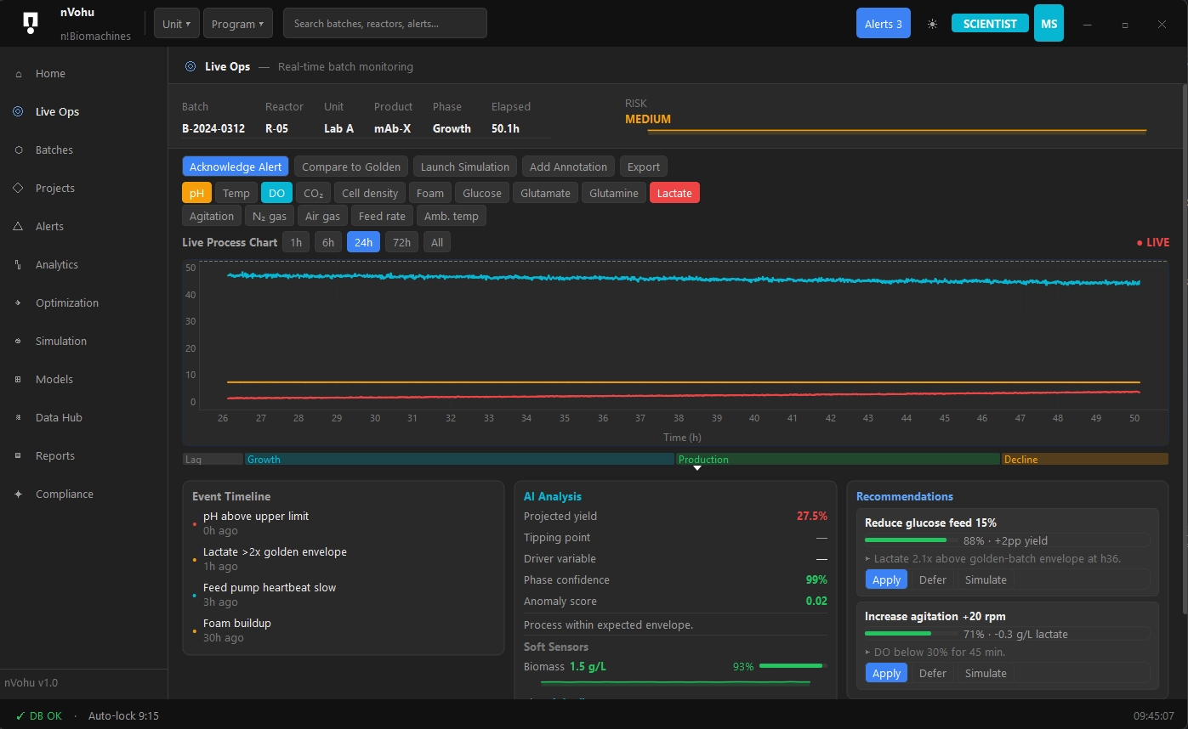Viewport: 1188px width, 729px height.
Task: Open the Alerts 3 button
Action: 884,24
